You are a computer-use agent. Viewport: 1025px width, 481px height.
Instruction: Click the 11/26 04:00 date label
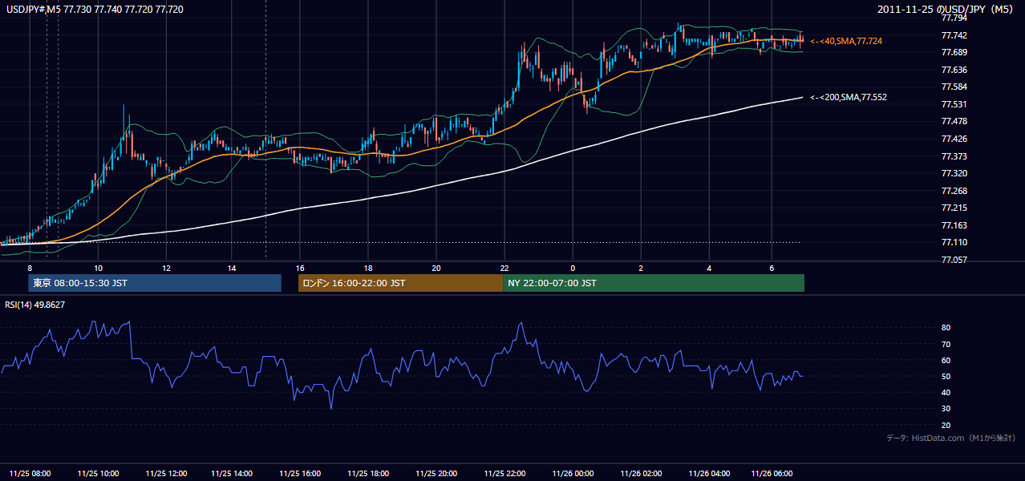[x=709, y=474]
